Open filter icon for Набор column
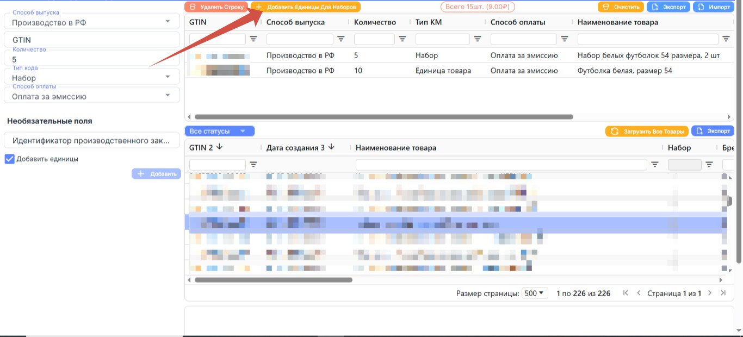The width and height of the screenshot is (743, 337). [x=709, y=164]
